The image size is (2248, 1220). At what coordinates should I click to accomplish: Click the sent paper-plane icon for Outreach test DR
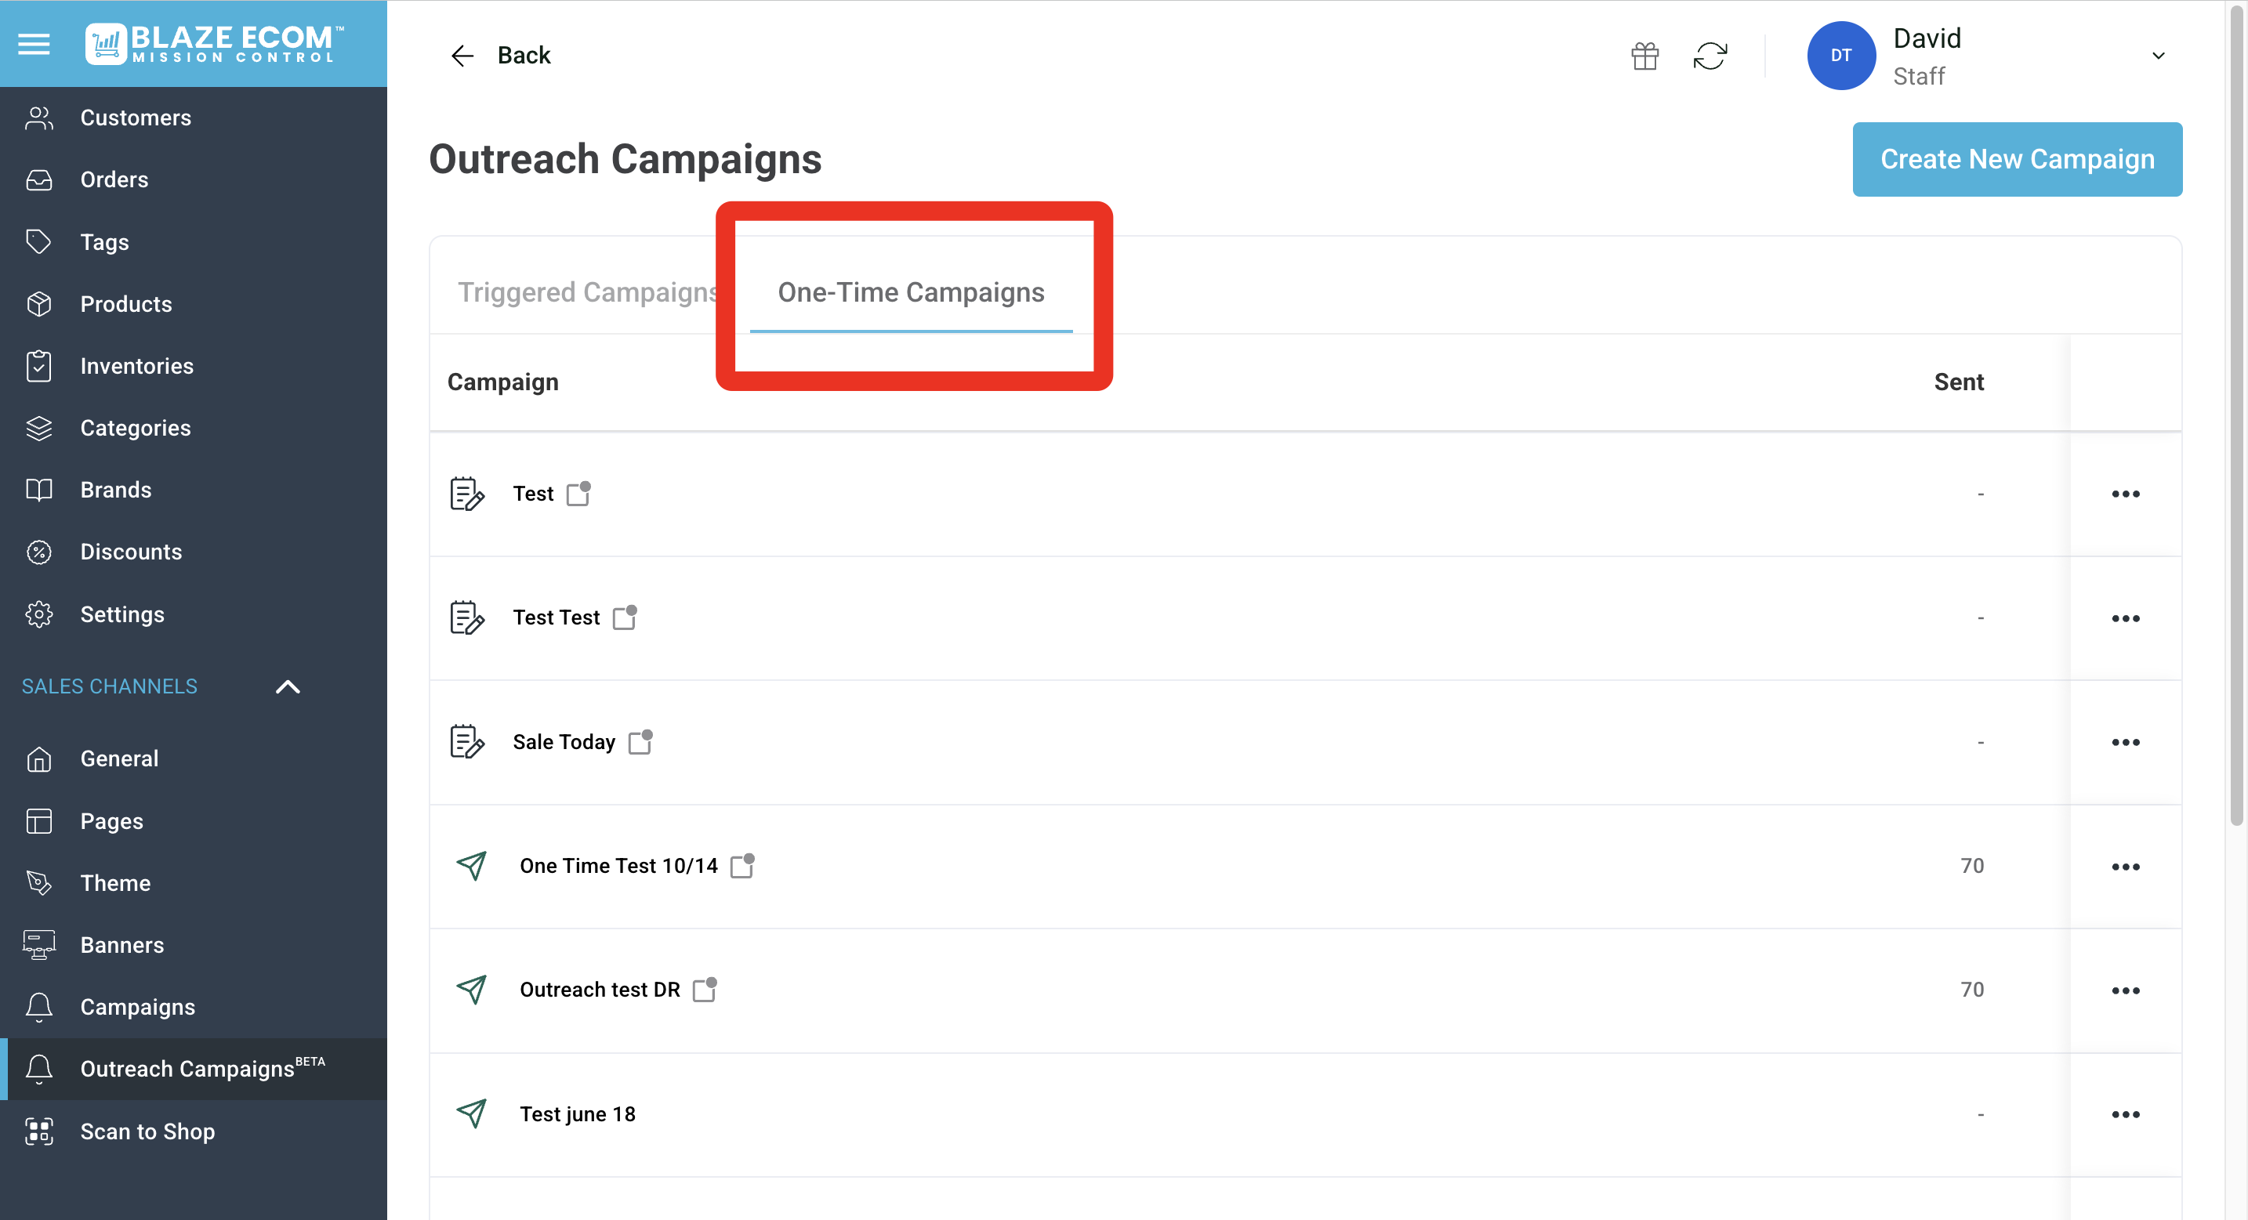click(x=471, y=990)
